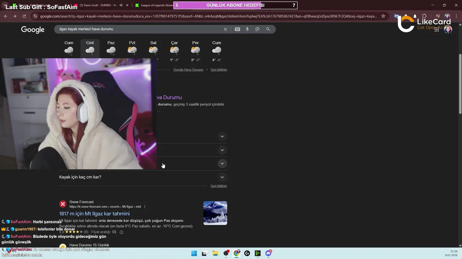Click Chrome's forward navigation arrow
This screenshot has height=259, width=462.
[x=15, y=16]
